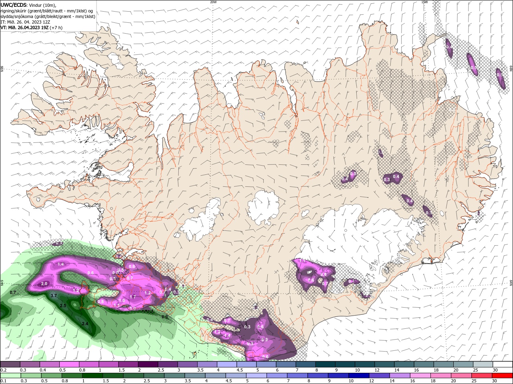Select the valid time line 'VT: Mið. 26.04.2023 19Z'
The width and height of the screenshot is (513, 384).
pyautogui.click(x=24, y=28)
